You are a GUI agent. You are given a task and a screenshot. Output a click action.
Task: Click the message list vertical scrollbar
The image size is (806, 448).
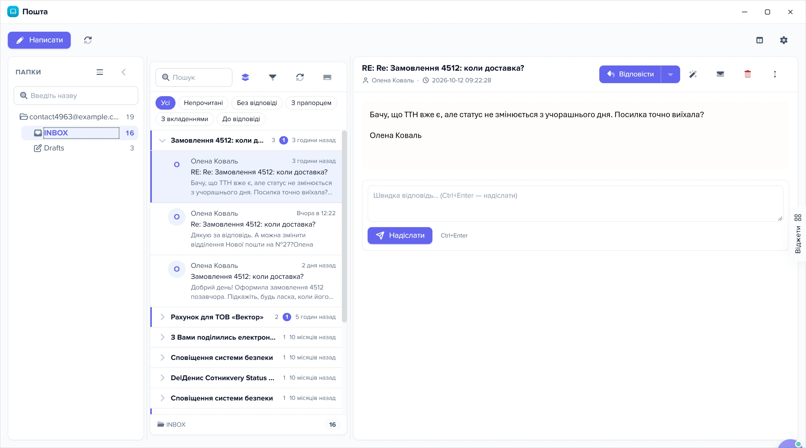(x=344, y=227)
